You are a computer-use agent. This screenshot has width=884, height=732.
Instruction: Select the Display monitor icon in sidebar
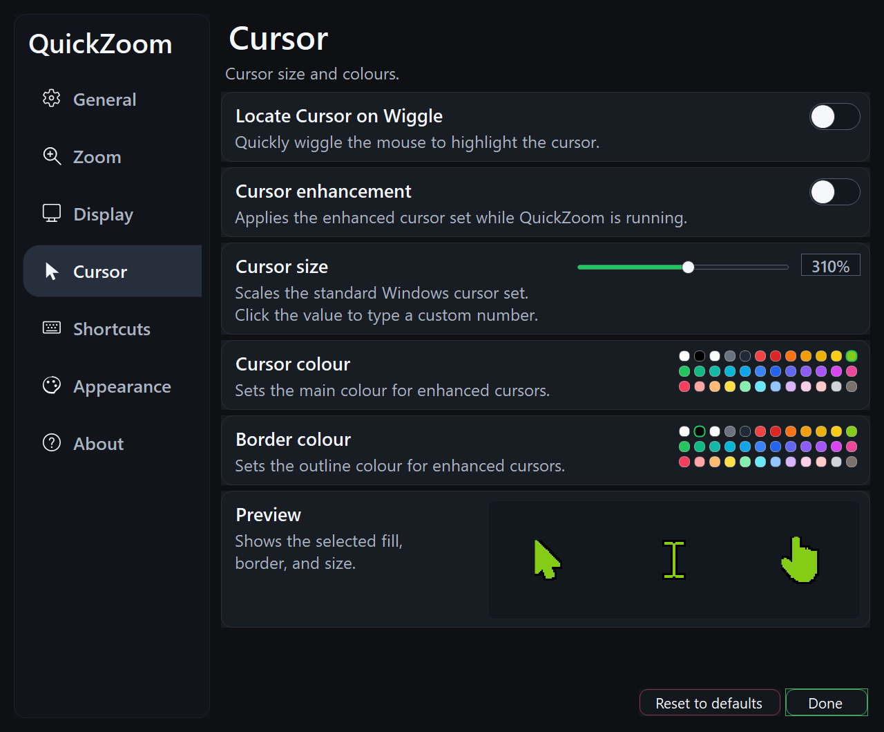tap(52, 214)
